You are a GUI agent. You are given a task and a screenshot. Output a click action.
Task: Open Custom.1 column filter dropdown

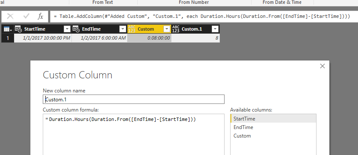(x=215, y=29)
